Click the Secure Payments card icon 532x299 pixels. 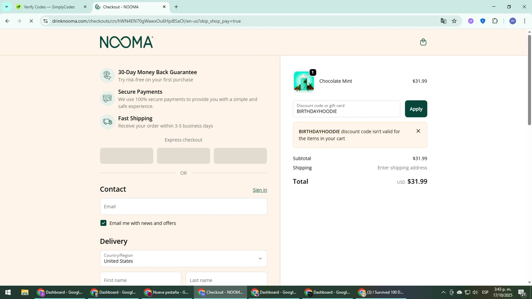coord(107,98)
